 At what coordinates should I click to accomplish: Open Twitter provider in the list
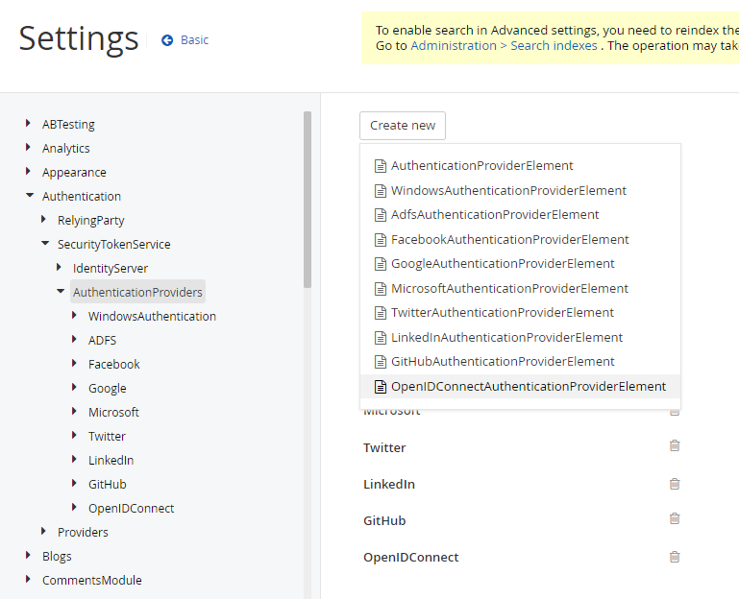384,448
